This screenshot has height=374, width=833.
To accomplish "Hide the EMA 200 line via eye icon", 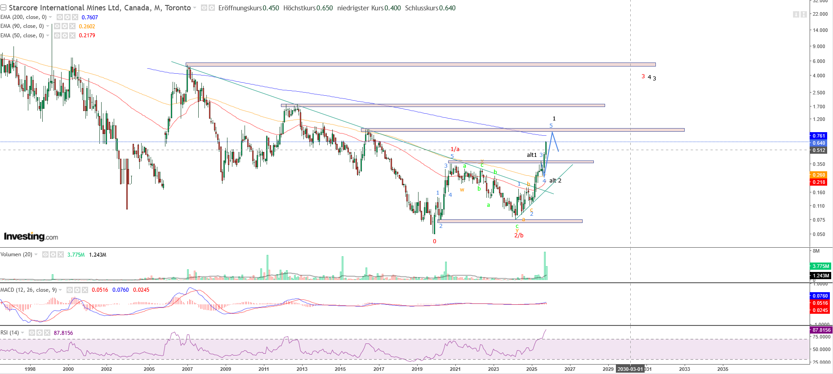I will [59, 17].
